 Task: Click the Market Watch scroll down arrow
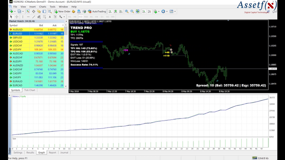pyautogui.click(x=66, y=86)
